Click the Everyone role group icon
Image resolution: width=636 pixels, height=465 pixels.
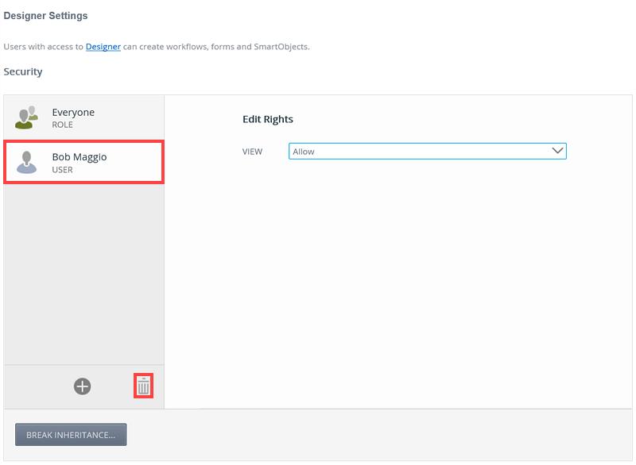point(26,117)
